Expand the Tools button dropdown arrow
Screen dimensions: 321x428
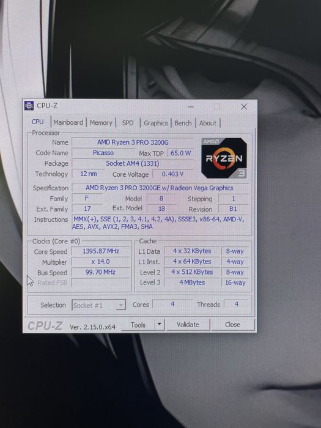click(160, 325)
